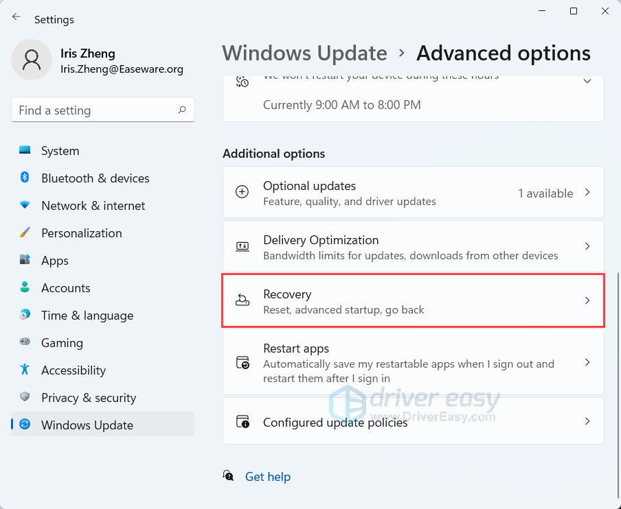Click the search magnifier icon
The height and width of the screenshot is (509, 621).
tap(182, 110)
